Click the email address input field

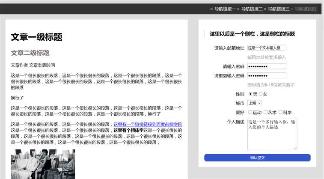(x=267, y=48)
